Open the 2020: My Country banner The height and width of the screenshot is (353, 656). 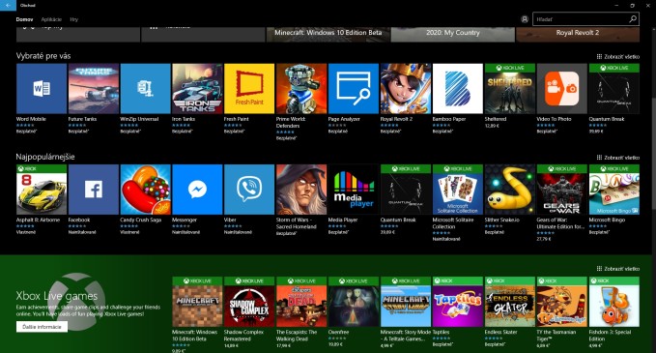(453, 35)
